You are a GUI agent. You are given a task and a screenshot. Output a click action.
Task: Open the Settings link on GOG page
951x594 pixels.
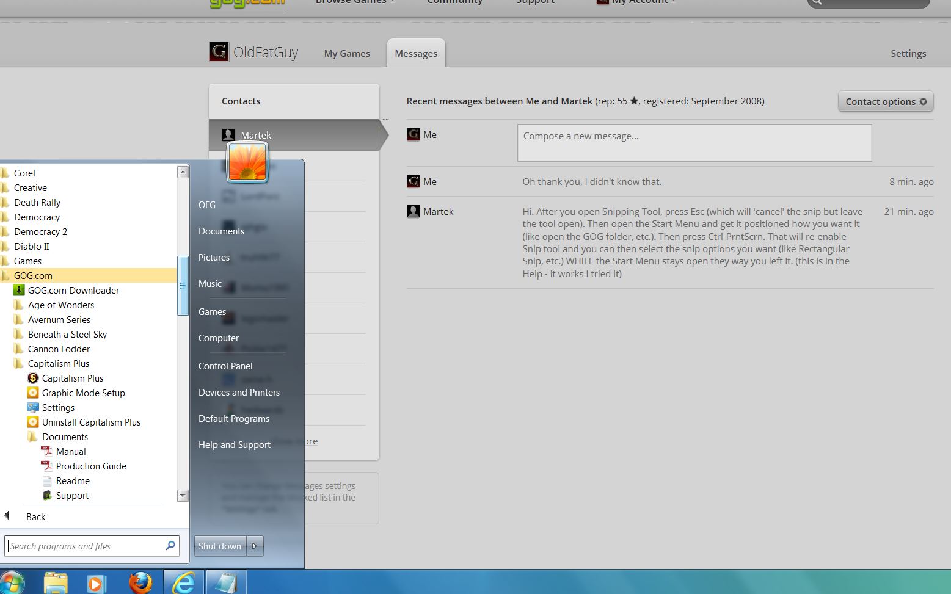click(908, 54)
